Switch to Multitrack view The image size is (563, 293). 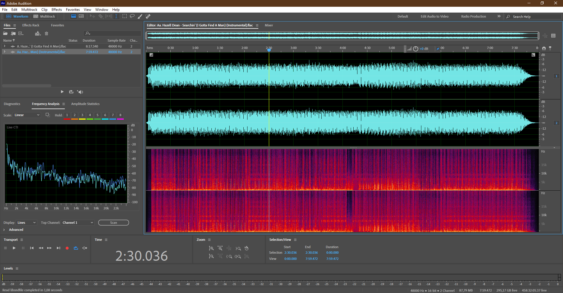(x=44, y=16)
